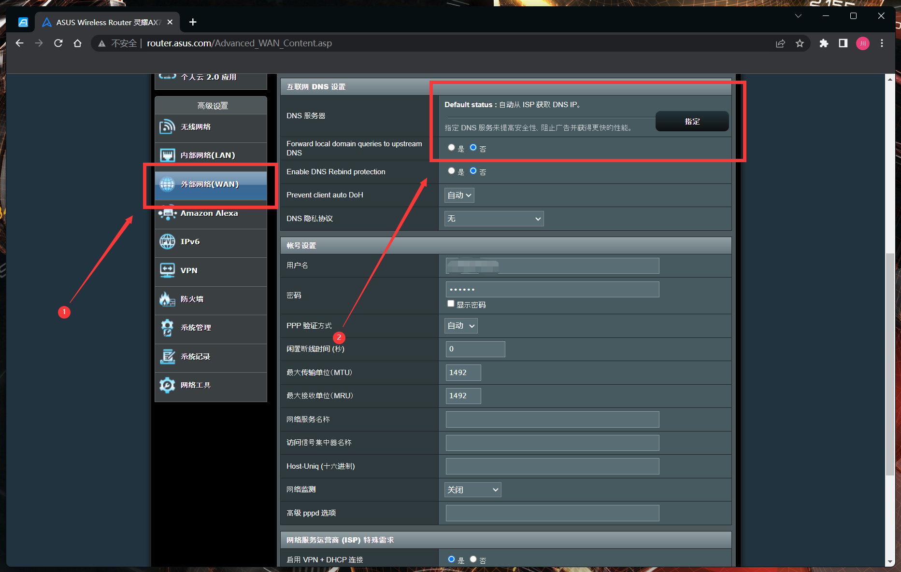
Task: Click the 系统管理 gear icon
Action: [x=167, y=327]
